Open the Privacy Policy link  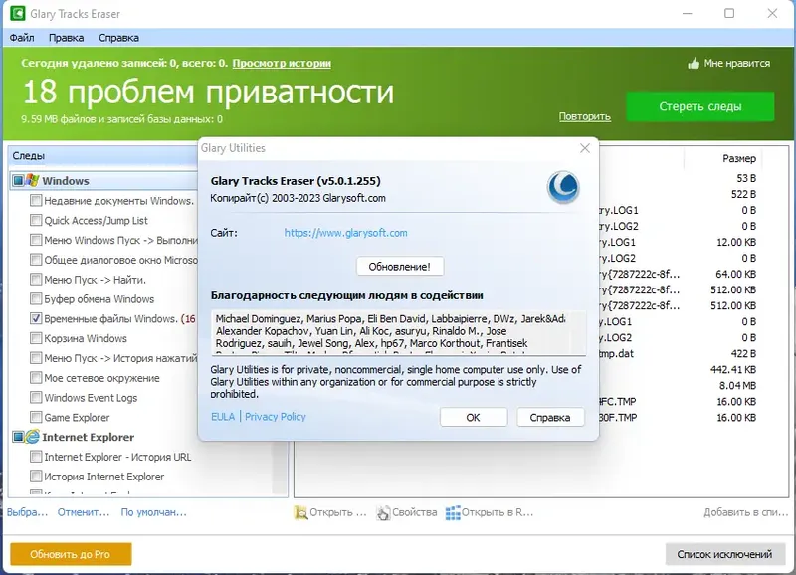point(276,417)
